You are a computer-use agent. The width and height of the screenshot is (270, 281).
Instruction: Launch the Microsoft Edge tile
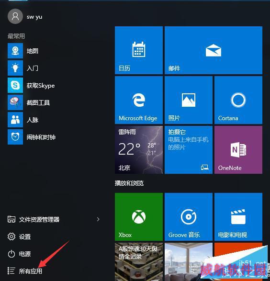coord(139,100)
